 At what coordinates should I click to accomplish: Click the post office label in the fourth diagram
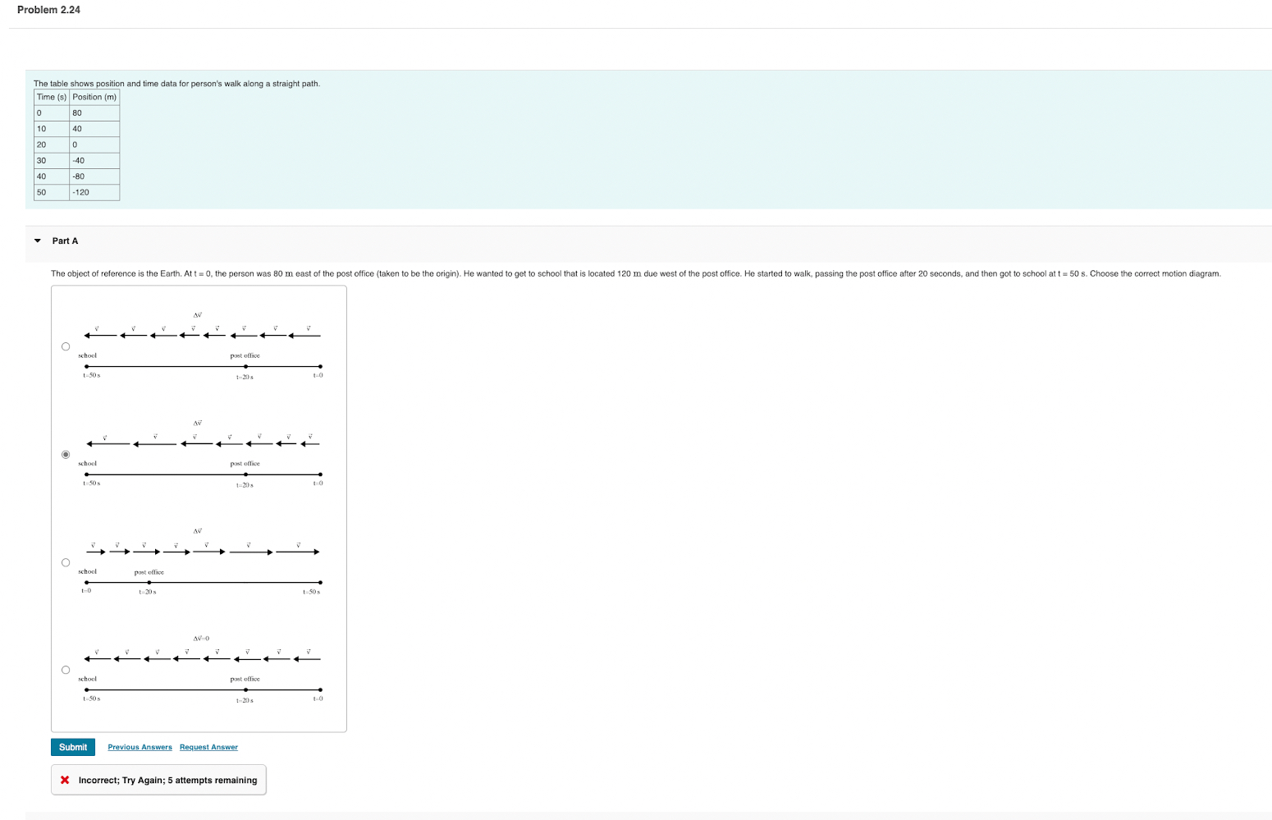[244, 679]
